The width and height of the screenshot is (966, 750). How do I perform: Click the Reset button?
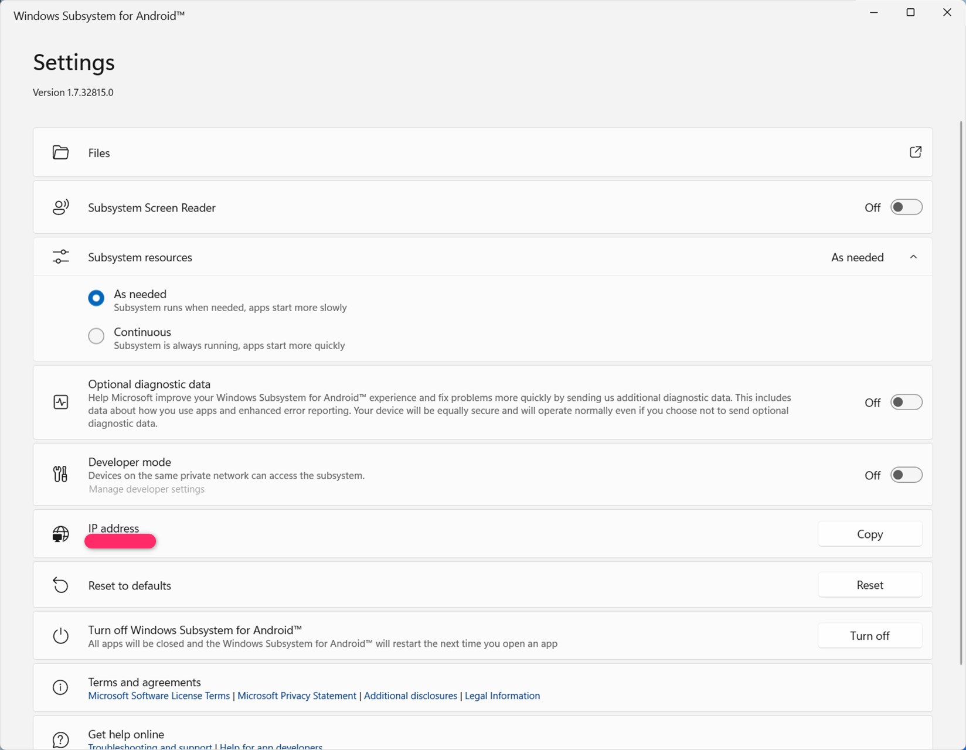[870, 585]
